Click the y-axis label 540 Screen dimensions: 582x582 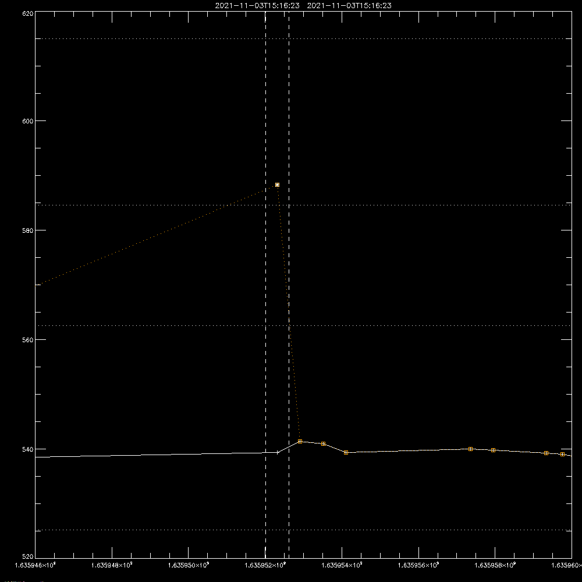(28, 449)
